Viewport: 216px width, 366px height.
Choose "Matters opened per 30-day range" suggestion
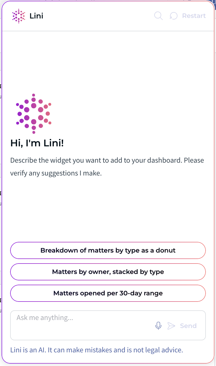pos(108,293)
